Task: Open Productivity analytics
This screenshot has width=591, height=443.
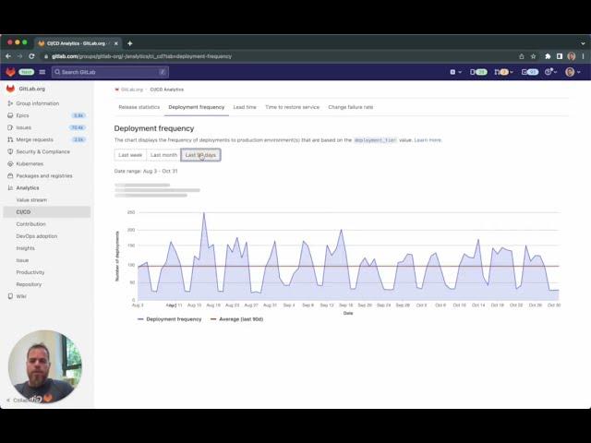Action: (x=30, y=272)
